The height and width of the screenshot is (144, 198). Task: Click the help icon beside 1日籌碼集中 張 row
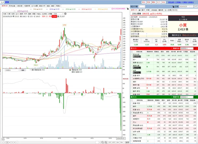coord(153,26)
